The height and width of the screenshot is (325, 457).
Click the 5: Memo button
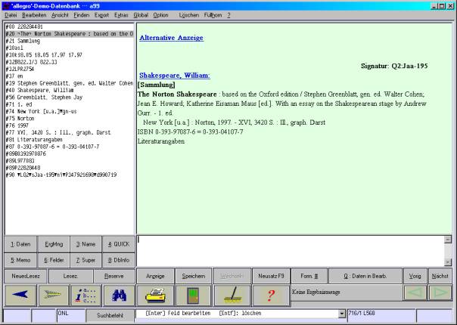pos(20,260)
